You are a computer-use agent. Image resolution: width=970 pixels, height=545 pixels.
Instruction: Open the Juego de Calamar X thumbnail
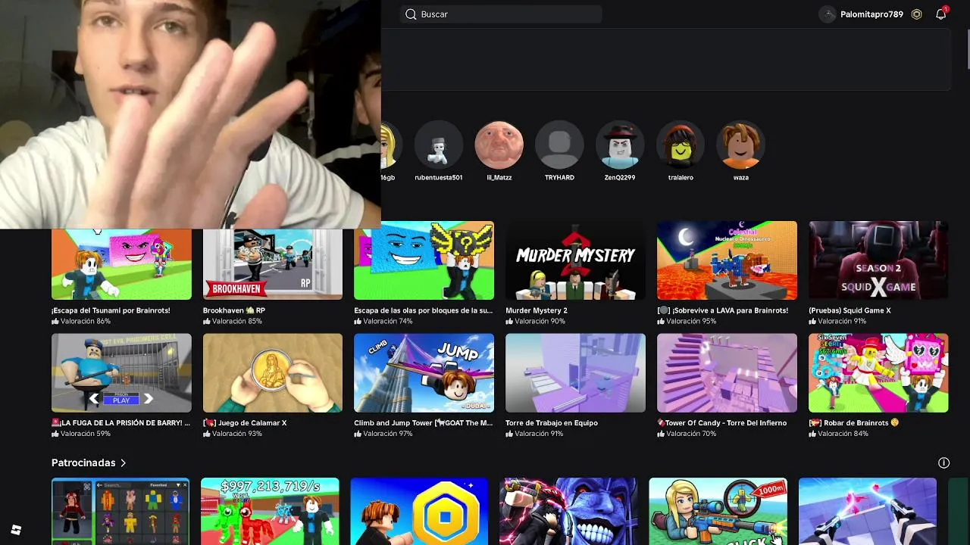point(273,373)
